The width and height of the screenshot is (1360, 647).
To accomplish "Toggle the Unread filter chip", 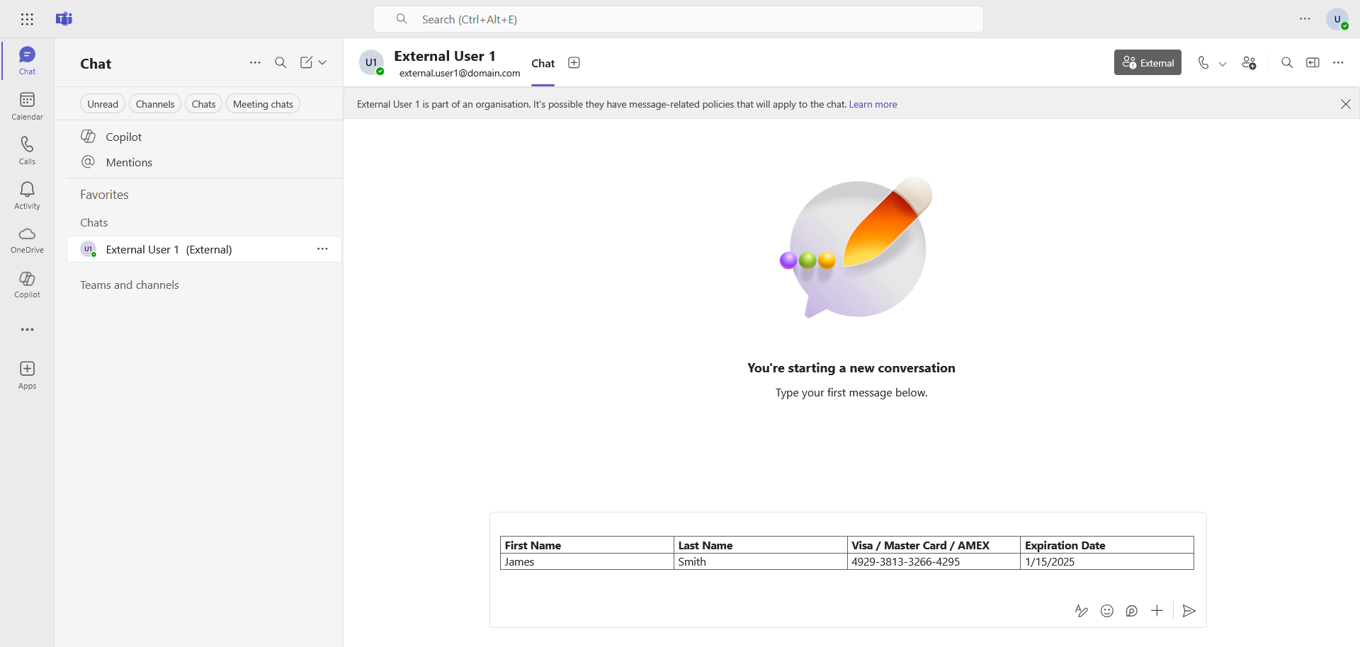I will click(103, 104).
